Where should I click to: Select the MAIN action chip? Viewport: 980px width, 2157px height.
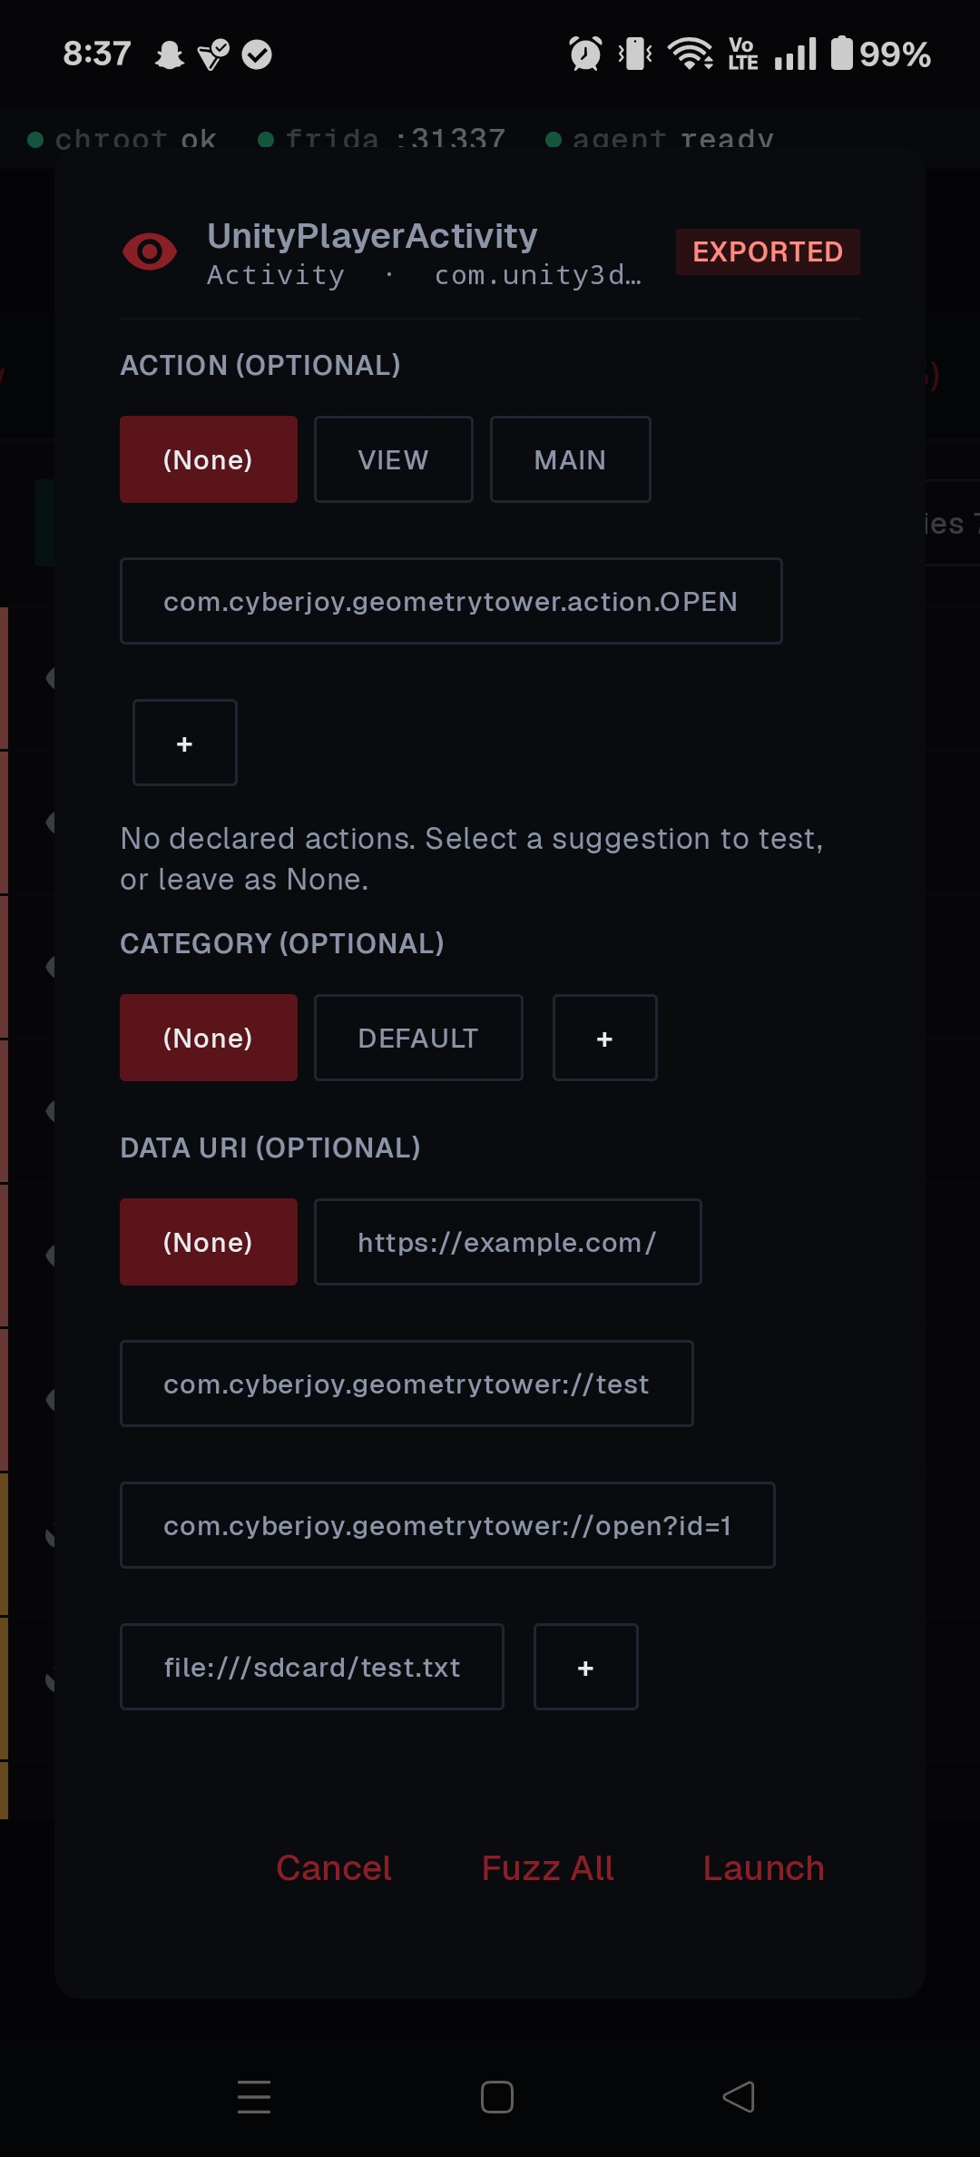click(570, 459)
